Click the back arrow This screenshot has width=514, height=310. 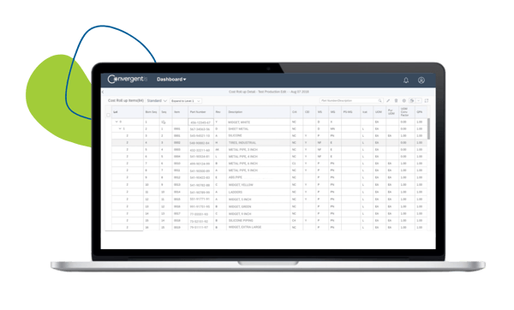click(x=103, y=92)
